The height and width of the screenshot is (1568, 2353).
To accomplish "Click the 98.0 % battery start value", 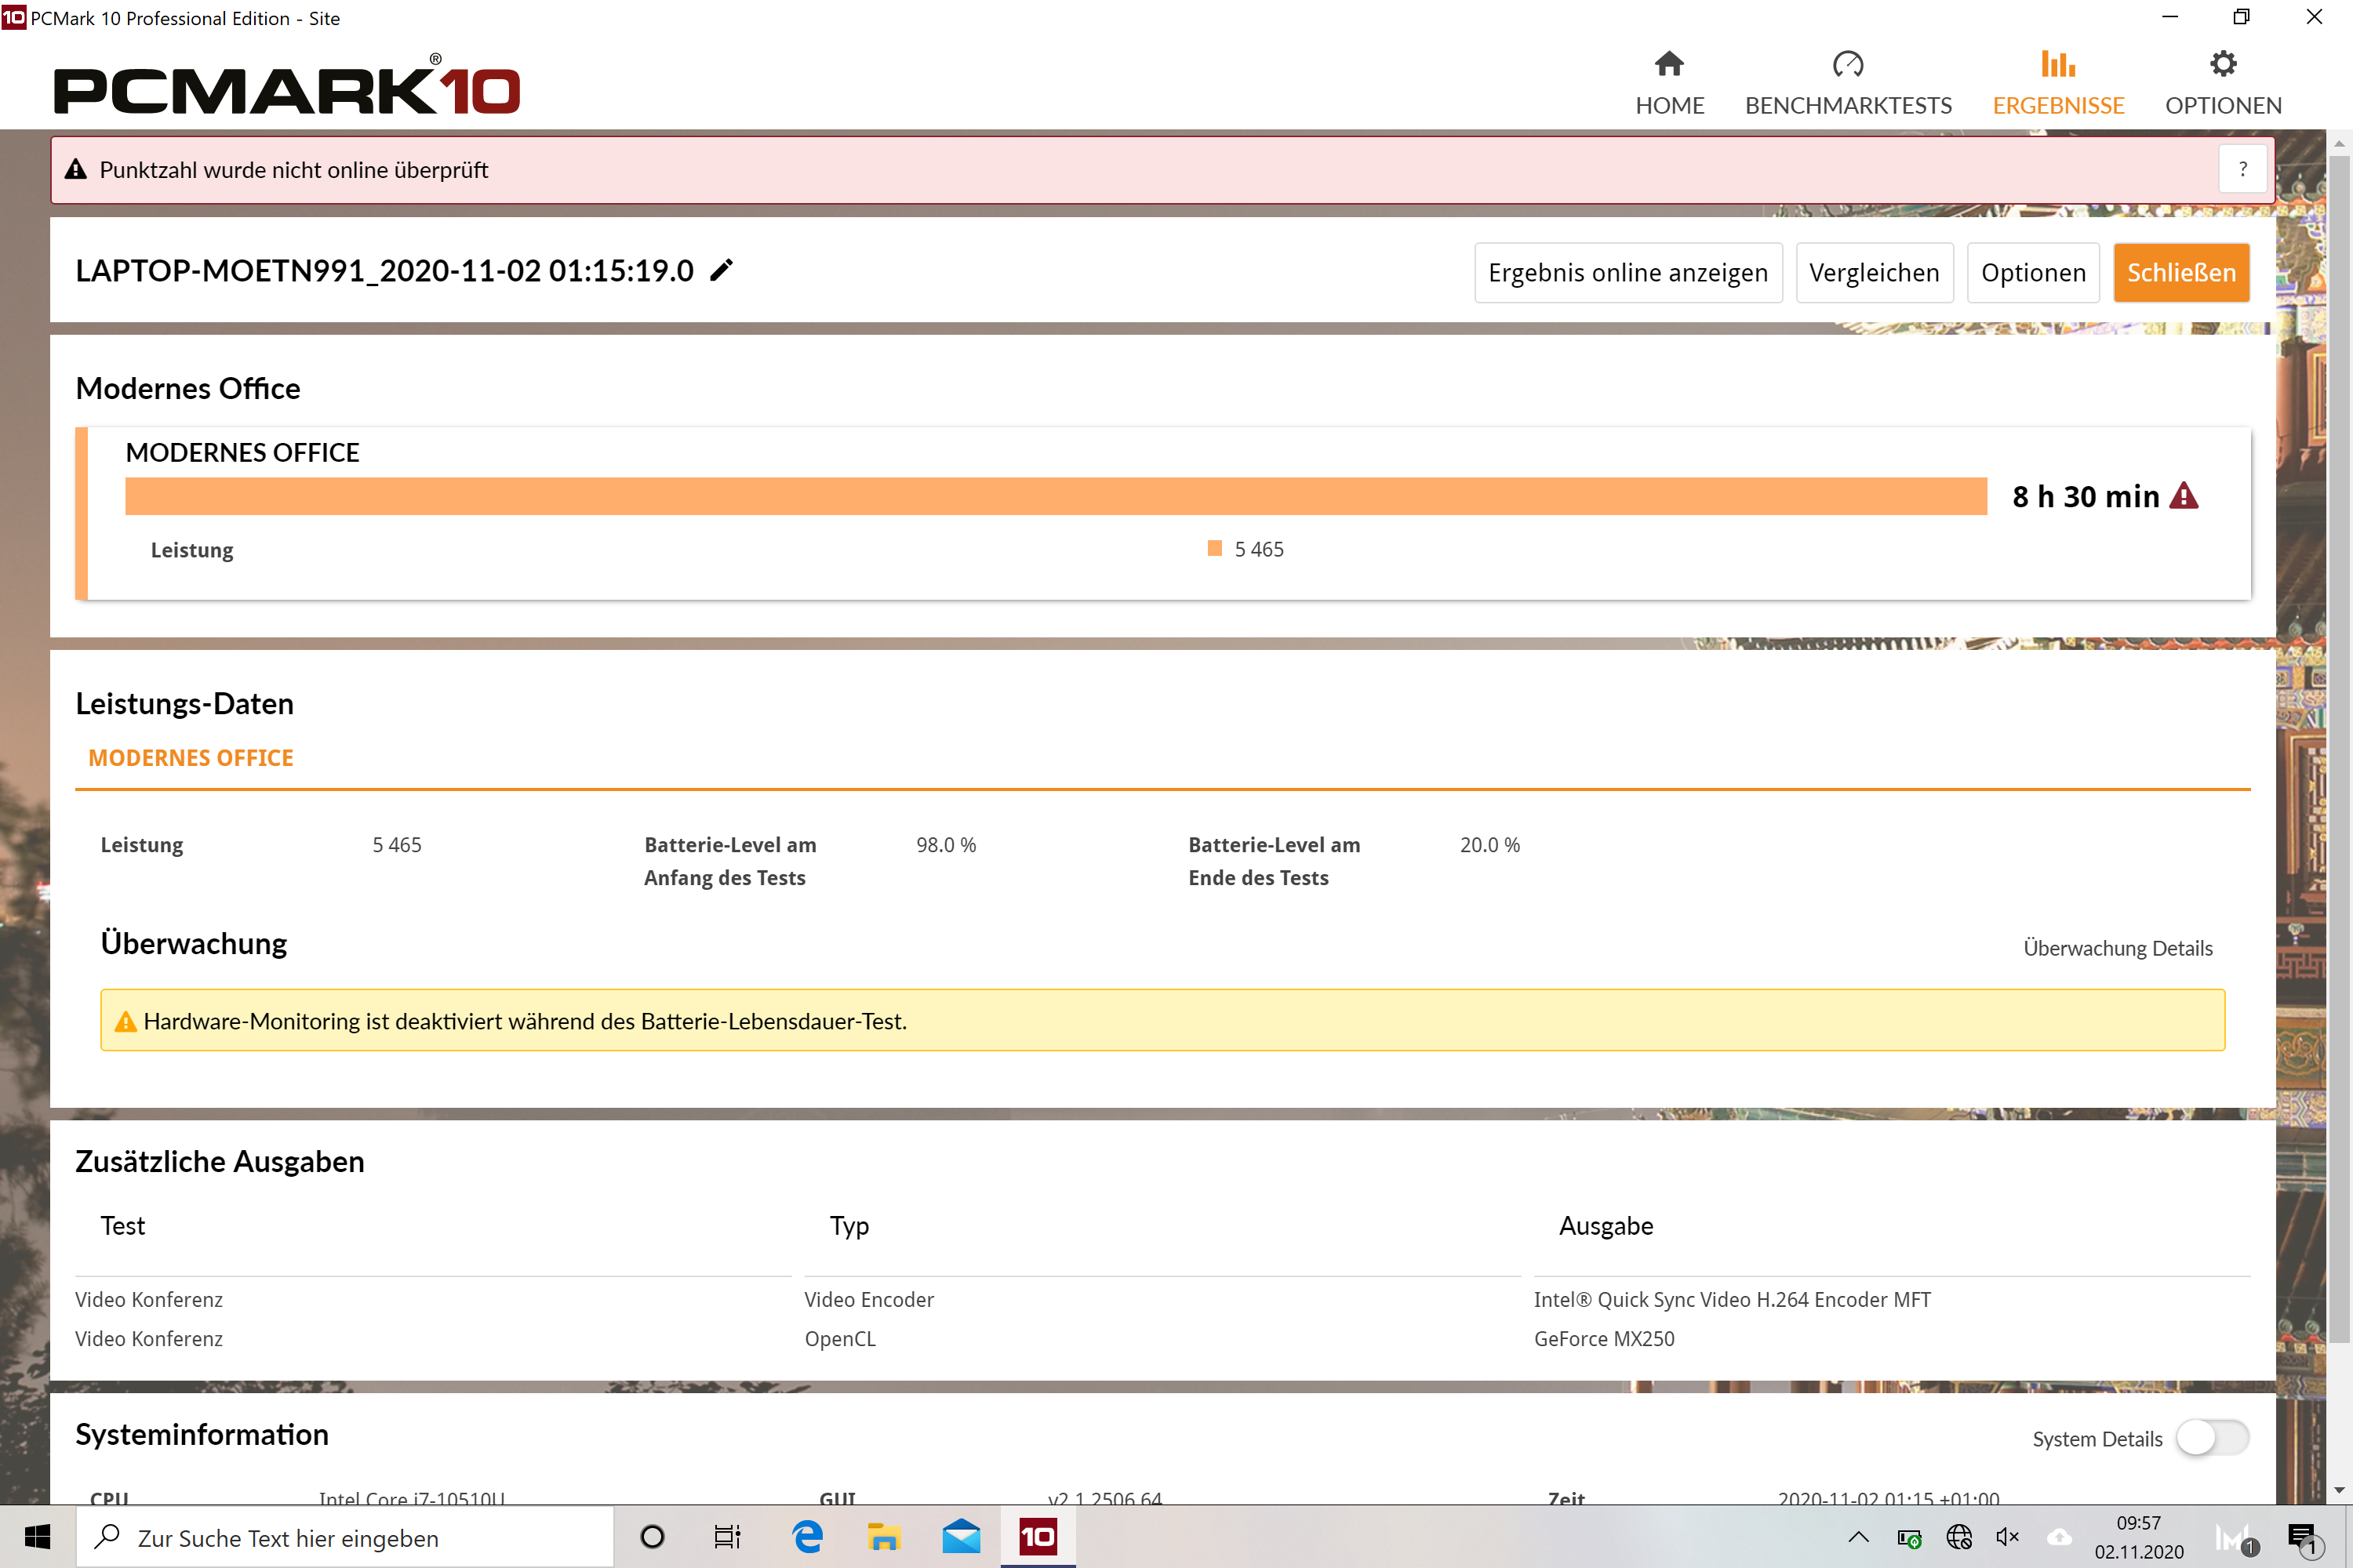I will click(945, 845).
